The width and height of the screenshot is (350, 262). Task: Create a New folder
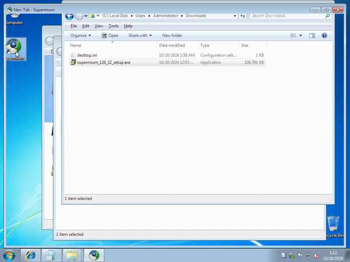click(x=172, y=35)
